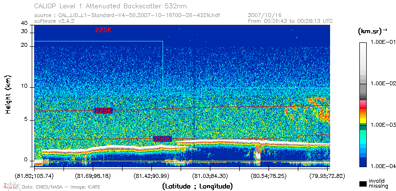This screenshot has width=396, height=191.
Task: Select the black invalid/missing legend swatch
Action: (x=363, y=184)
